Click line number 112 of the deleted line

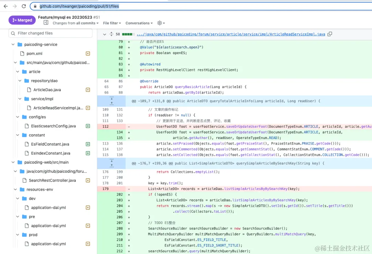coord(105,126)
